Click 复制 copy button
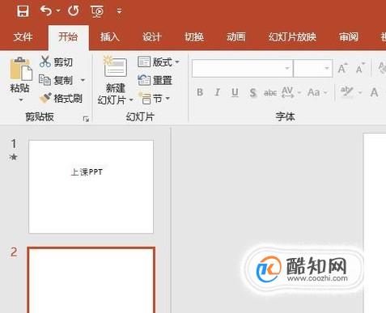The image size is (386, 313). pos(56,80)
